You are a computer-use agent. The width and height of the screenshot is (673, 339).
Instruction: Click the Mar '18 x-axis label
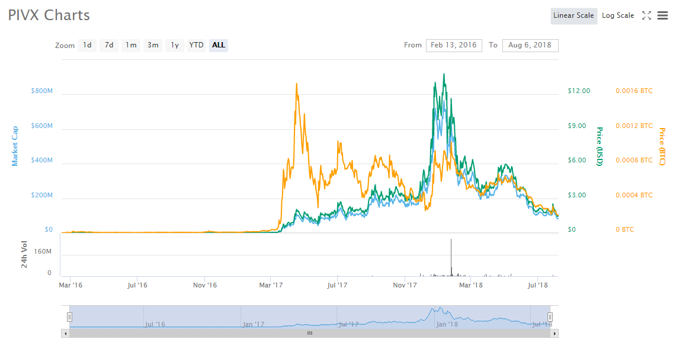tap(471, 285)
